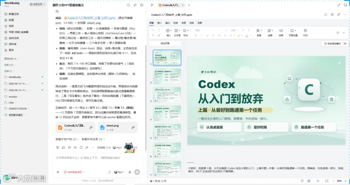Viewport: 350px width, 185px height.
Task: Toggle italic formatting I
Action: pyautogui.click(x=201, y=35)
